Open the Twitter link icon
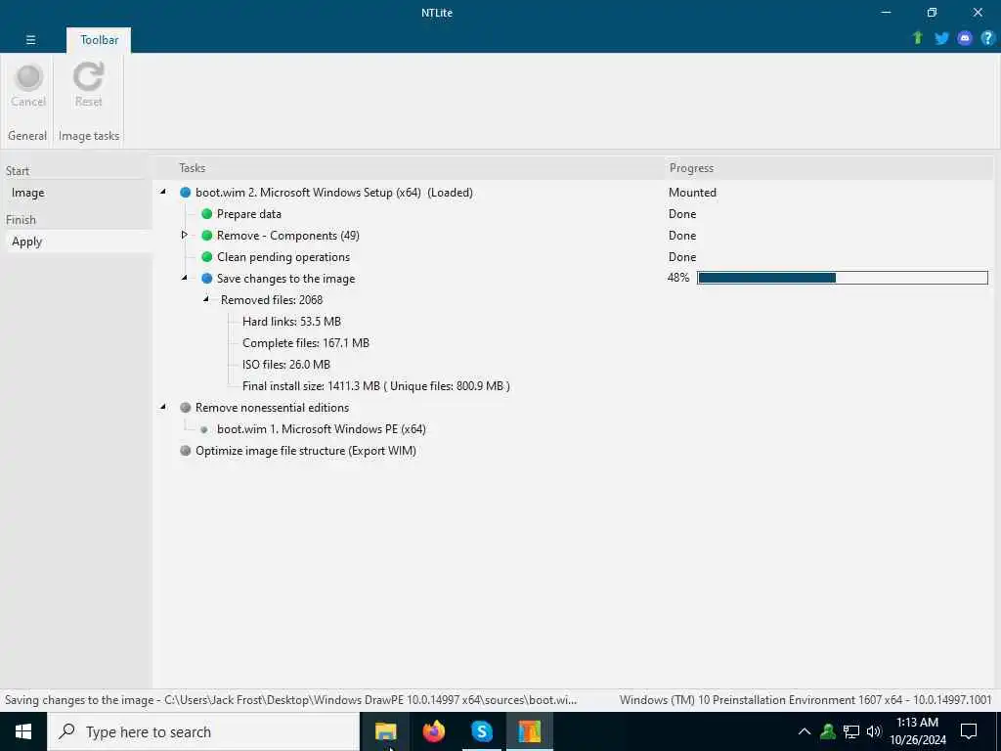This screenshot has height=751, width=1001. pyautogui.click(x=941, y=38)
